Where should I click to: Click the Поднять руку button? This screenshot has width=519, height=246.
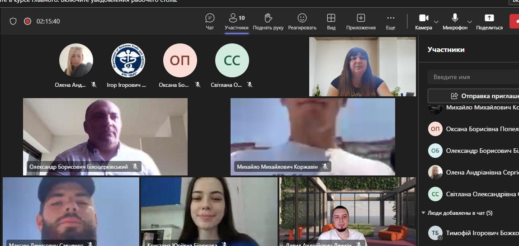[268, 22]
